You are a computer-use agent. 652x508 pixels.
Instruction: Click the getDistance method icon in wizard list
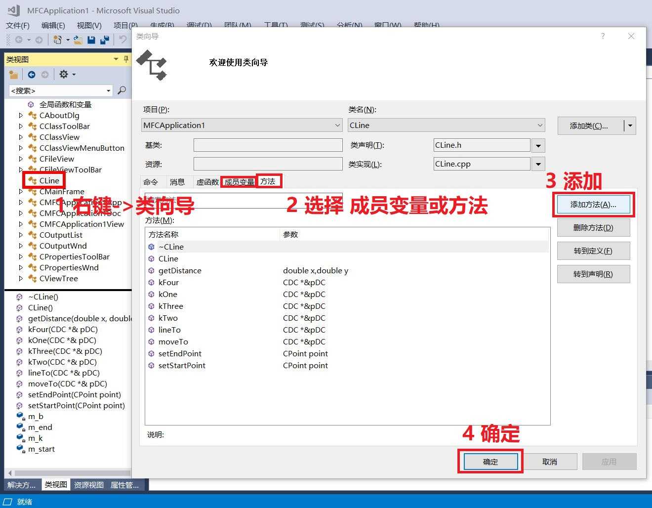point(151,270)
